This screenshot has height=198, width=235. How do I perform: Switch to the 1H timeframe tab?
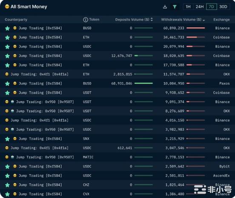[x=188, y=7]
